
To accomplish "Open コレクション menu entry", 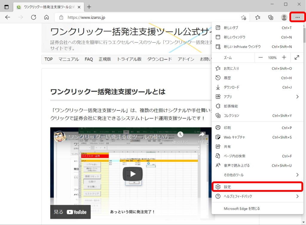I will coord(257,115).
